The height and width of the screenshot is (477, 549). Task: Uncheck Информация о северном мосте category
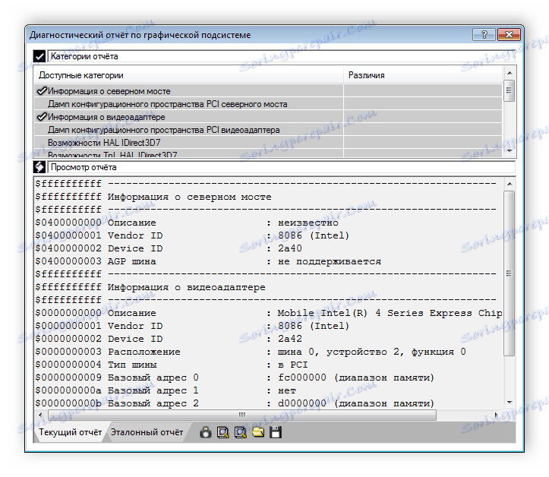[42, 91]
